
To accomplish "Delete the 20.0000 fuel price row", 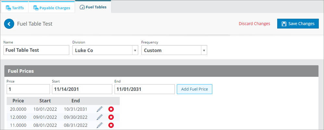I will pos(111,109).
